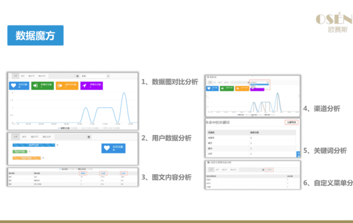Screen dimensions: 353x223
Task: Select highlighted option in channel analysis dropdown list
Action: pos(259,85)
